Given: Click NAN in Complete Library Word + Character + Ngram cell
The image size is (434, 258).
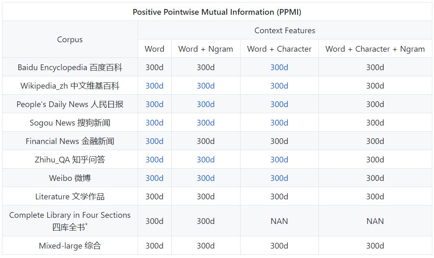Looking at the screenshot, I should coord(375,221).
